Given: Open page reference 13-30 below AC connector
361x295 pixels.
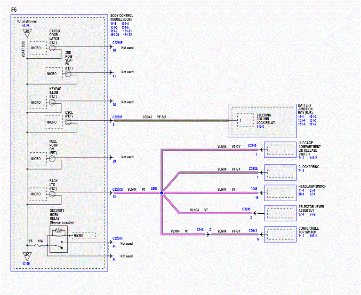Looking at the screenshot, I should click(26, 264).
